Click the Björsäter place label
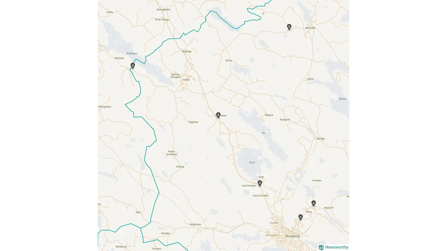Viewport: 447px width, 251px height. pos(310,28)
